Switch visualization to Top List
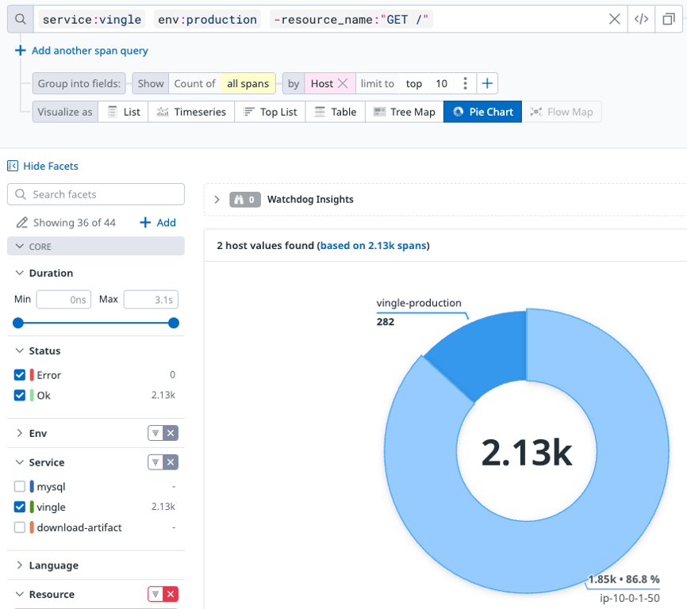 [x=270, y=112]
